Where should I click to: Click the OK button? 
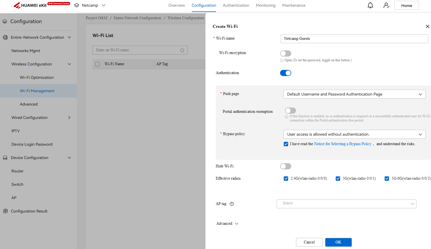(x=338, y=242)
